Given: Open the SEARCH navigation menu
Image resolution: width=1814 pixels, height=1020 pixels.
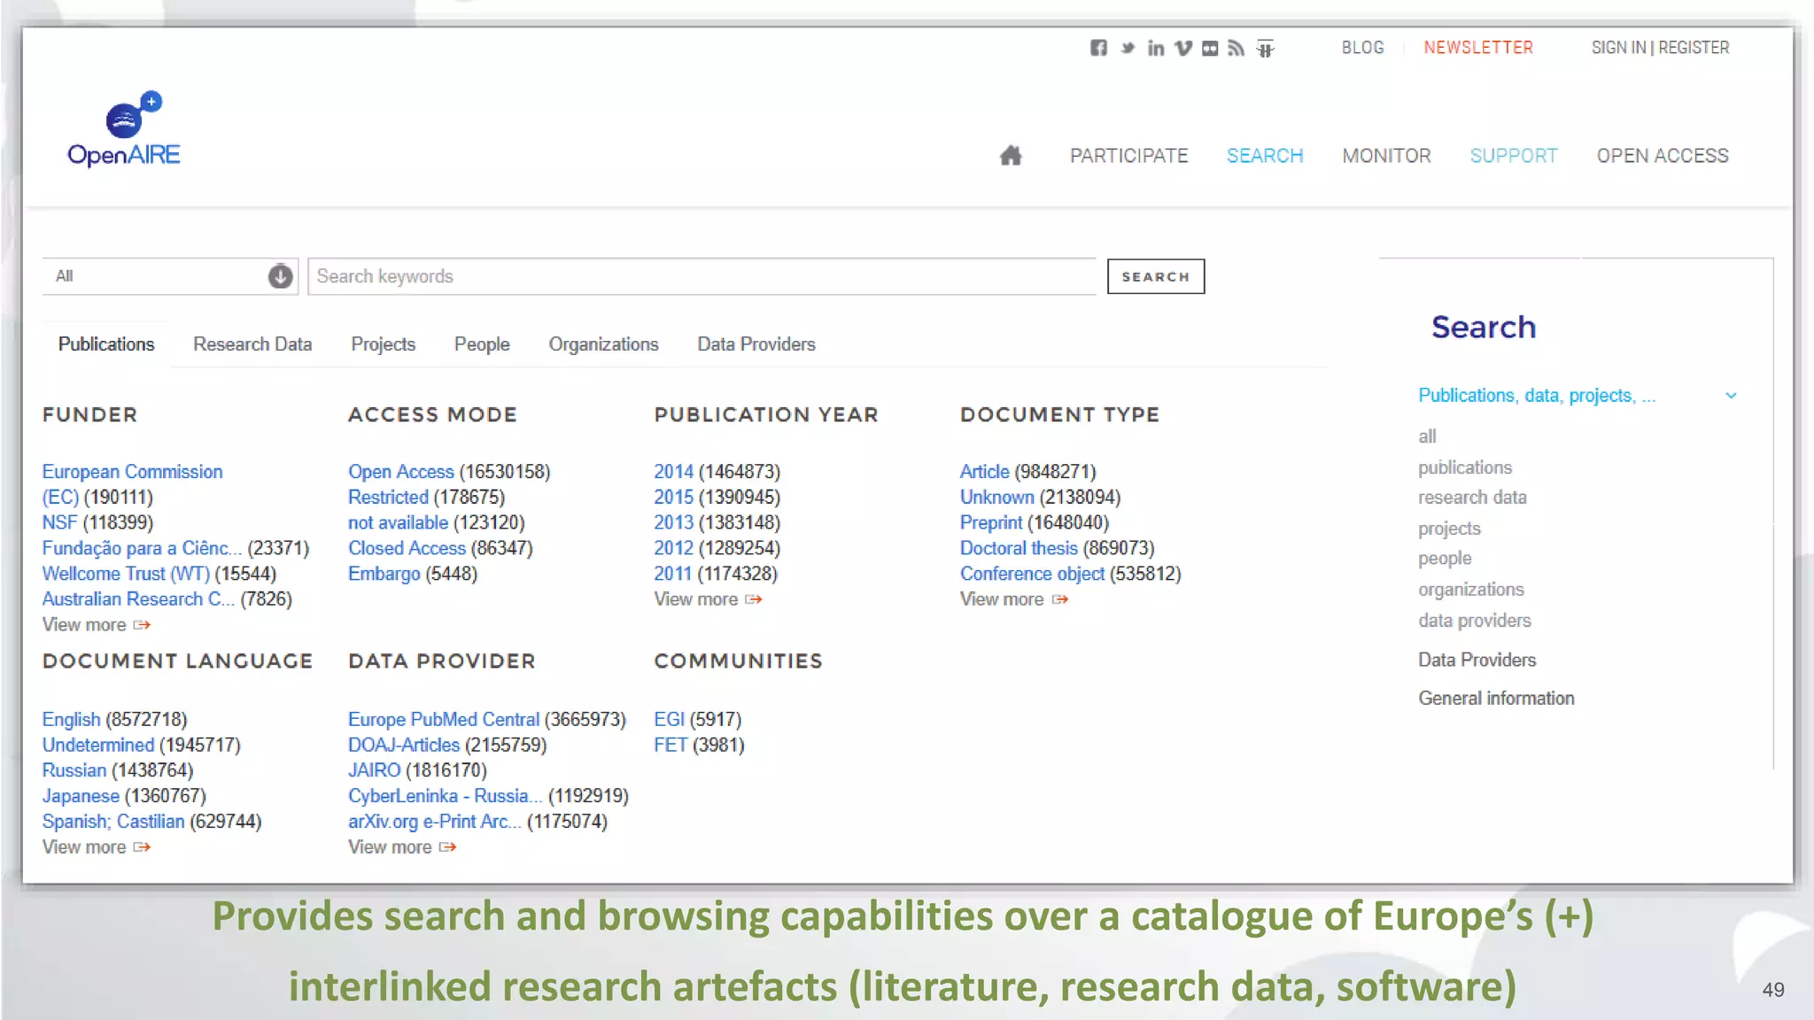Looking at the screenshot, I should pyautogui.click(x=1265, y=156).
